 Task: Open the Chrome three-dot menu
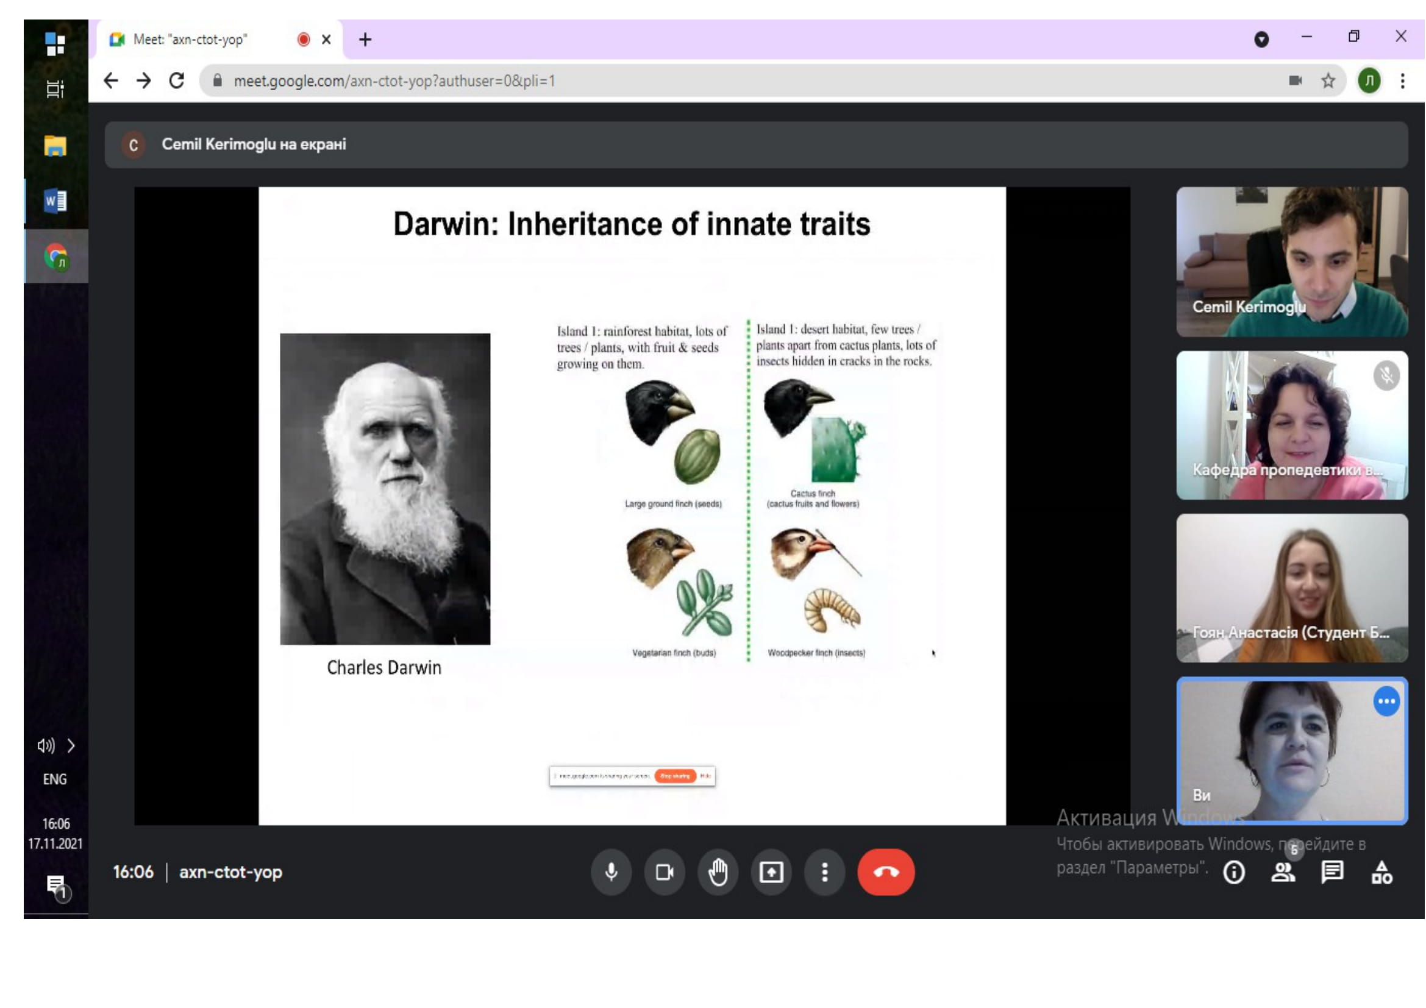click(x=1402, y=80)
